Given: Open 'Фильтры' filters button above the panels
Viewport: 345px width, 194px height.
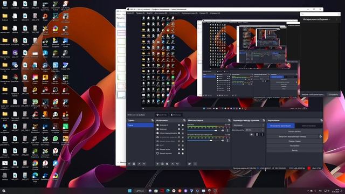Looking at the screenshot, I should coord(176,115).
